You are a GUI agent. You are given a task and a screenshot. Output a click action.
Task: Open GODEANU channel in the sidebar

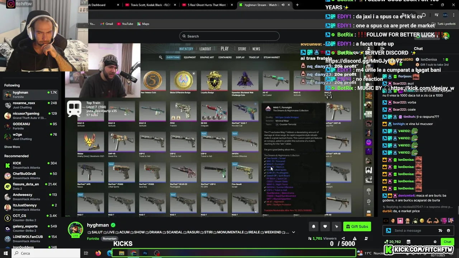[30, 126]
